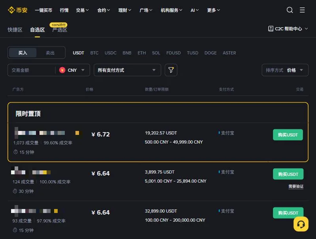Click the 广告方 column header

(x=18, y=89)
